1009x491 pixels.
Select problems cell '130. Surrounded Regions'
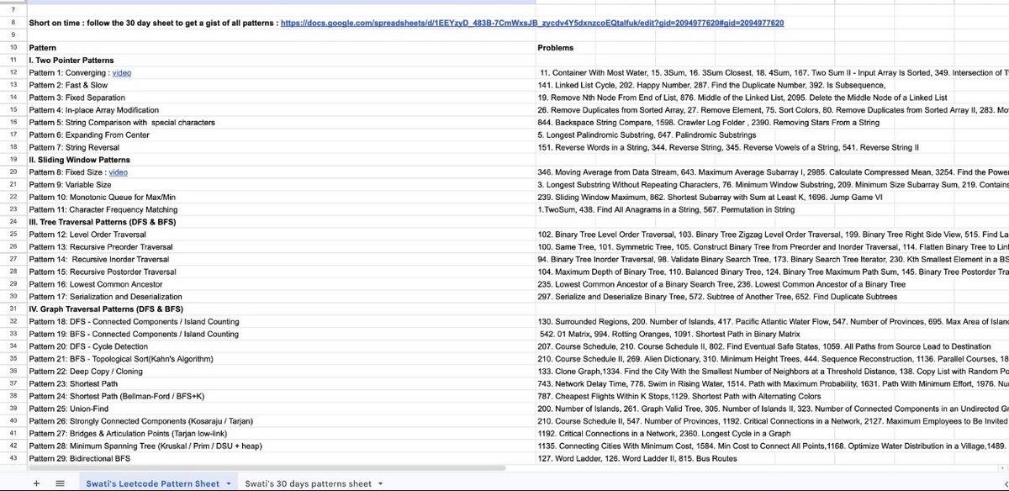pos(772,321)
